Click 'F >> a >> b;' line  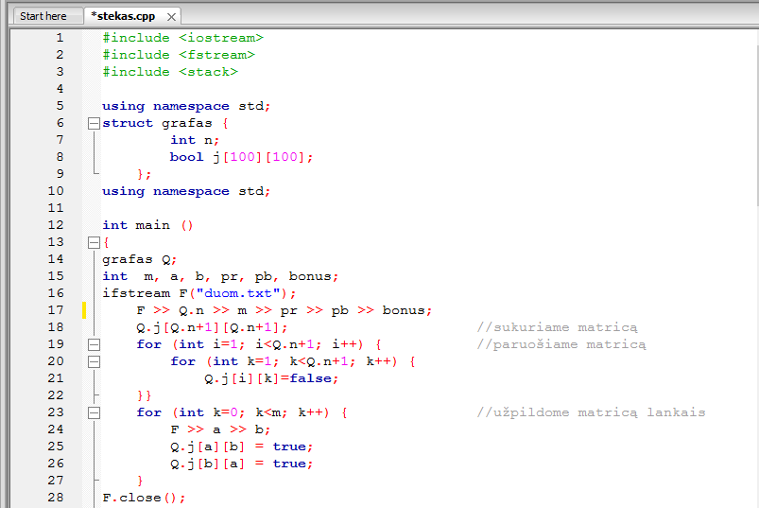(x=220, y=429)
